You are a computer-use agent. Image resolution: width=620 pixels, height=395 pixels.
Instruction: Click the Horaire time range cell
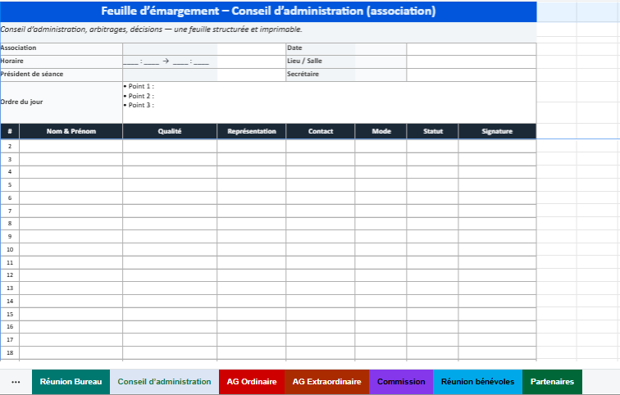169,61
